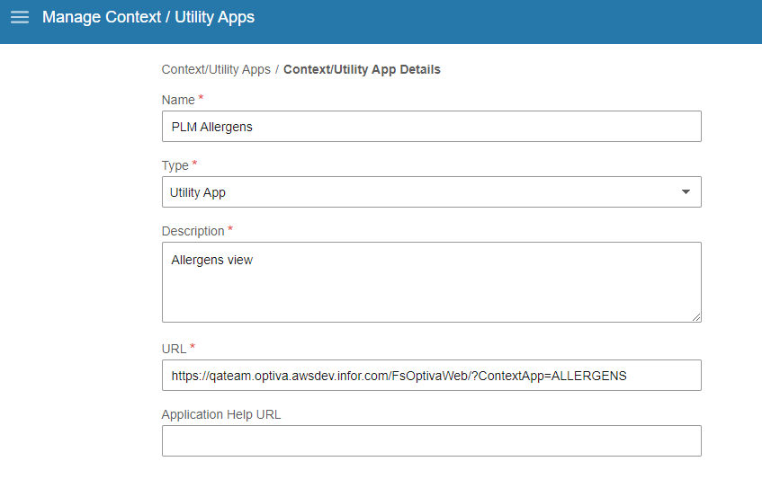
Task: Click the red asterisk beside Name
Action: tap(202, 98)
